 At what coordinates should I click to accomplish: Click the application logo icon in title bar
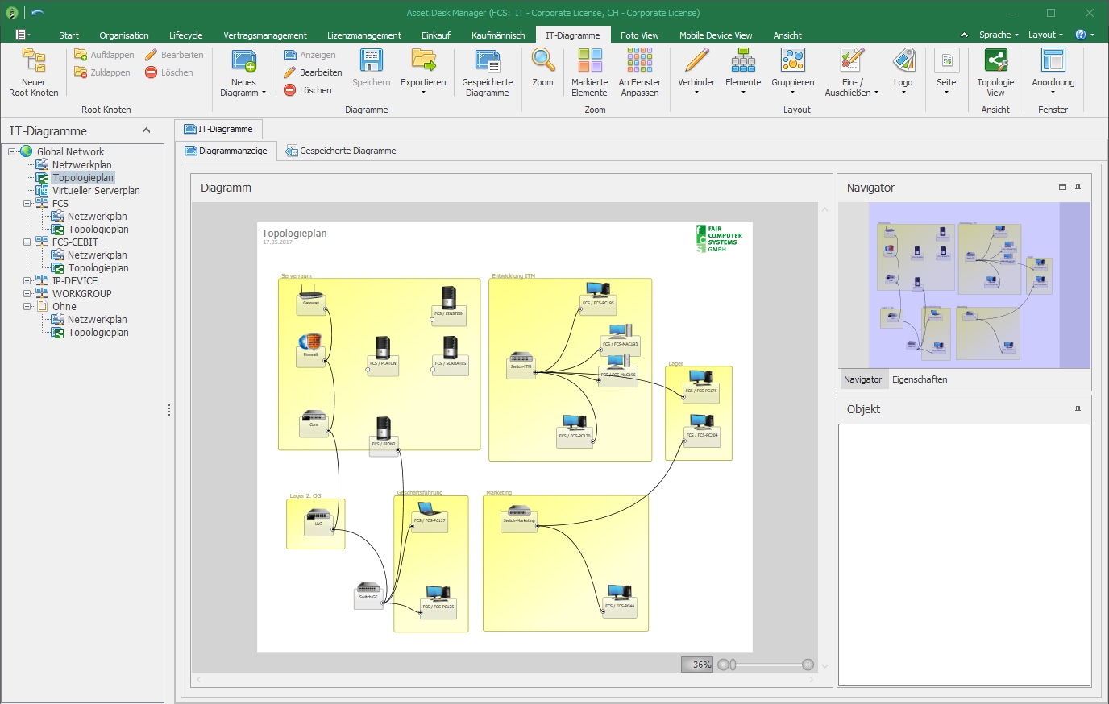click(12, 13)
